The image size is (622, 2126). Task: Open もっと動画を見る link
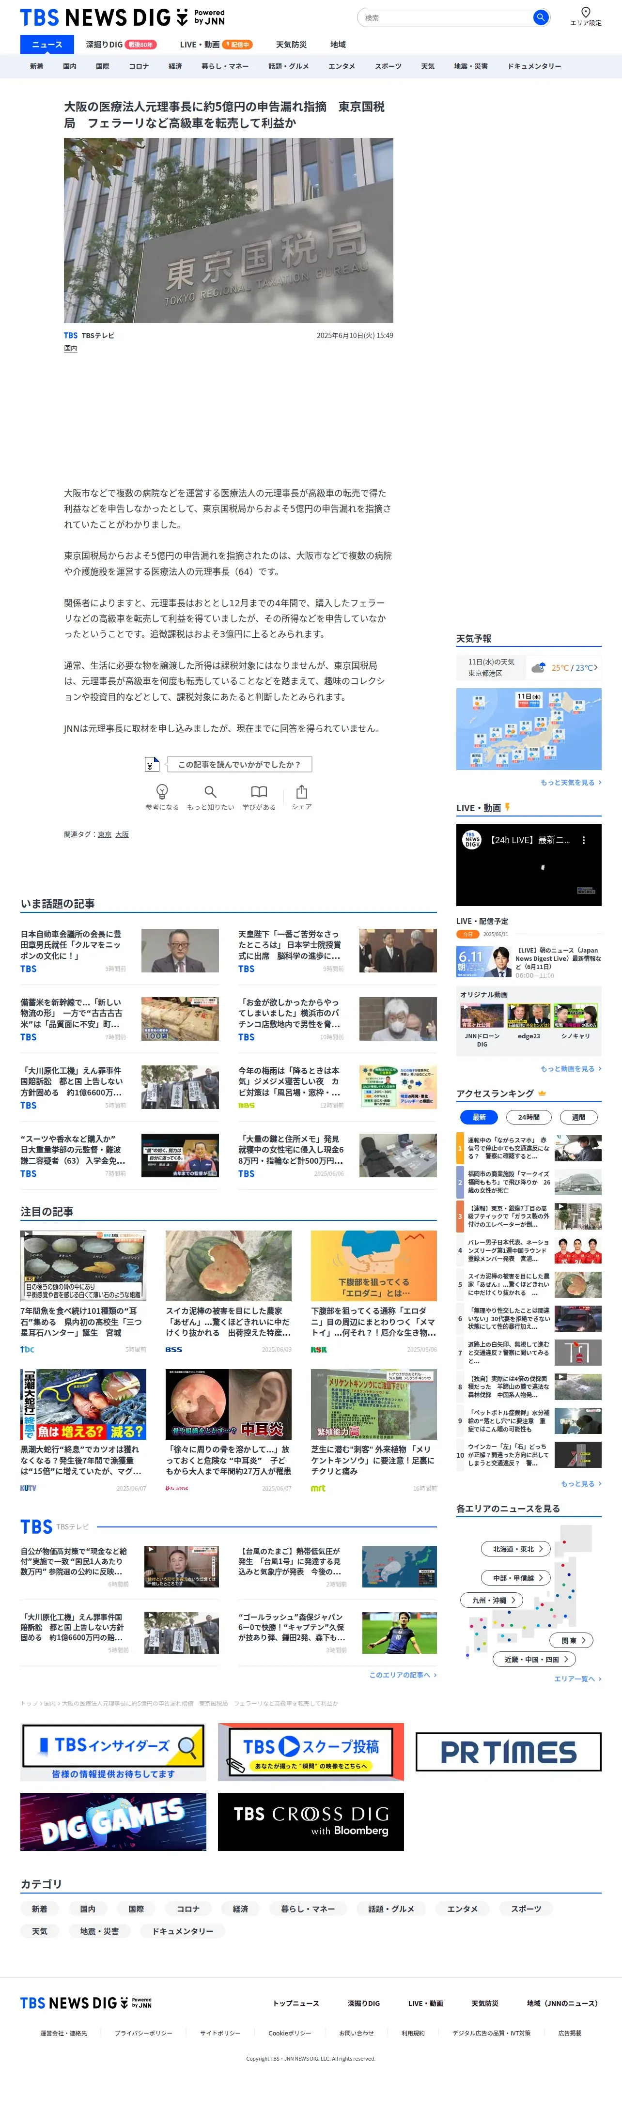pos(571,1069)
